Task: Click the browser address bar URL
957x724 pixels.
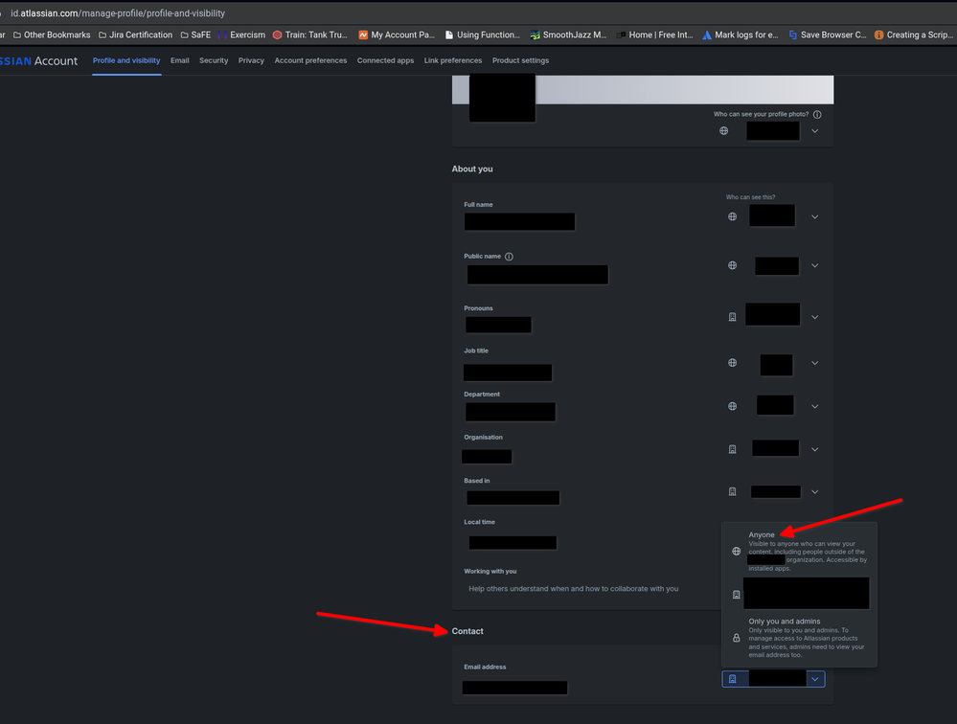Action: (x=118, y=13)
